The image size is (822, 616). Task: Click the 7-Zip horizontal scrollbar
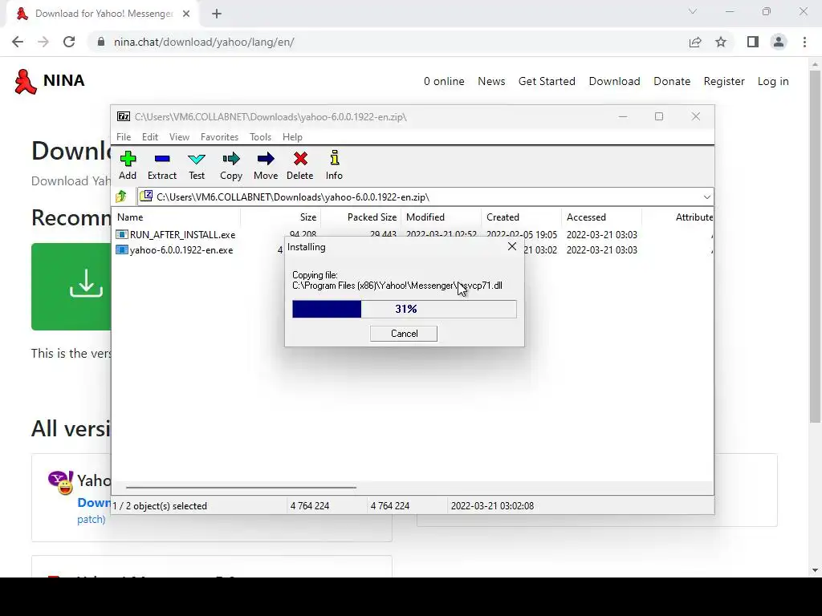241,487
